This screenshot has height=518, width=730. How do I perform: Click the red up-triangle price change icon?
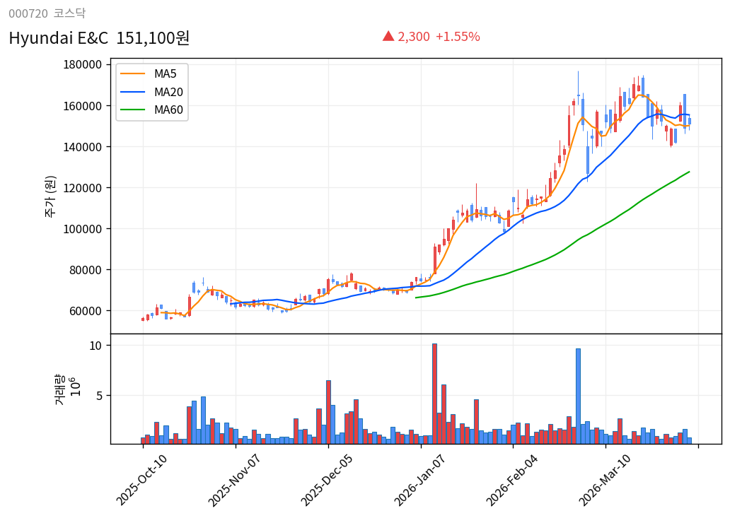pos(388,36)
